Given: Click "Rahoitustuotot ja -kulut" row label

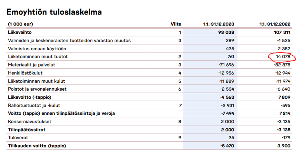Looking at the screenshot, I should (x=34, y=105).
